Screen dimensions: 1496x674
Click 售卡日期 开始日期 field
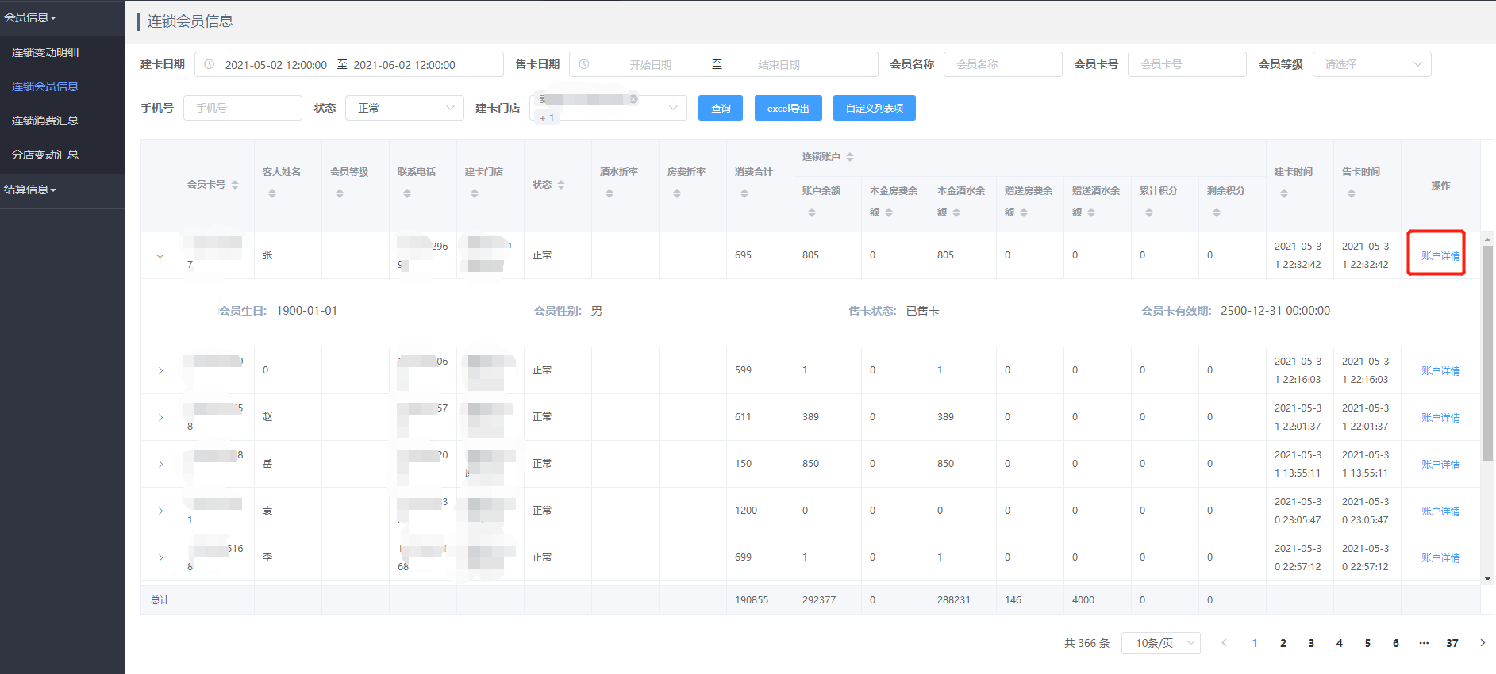pos(651,64)
